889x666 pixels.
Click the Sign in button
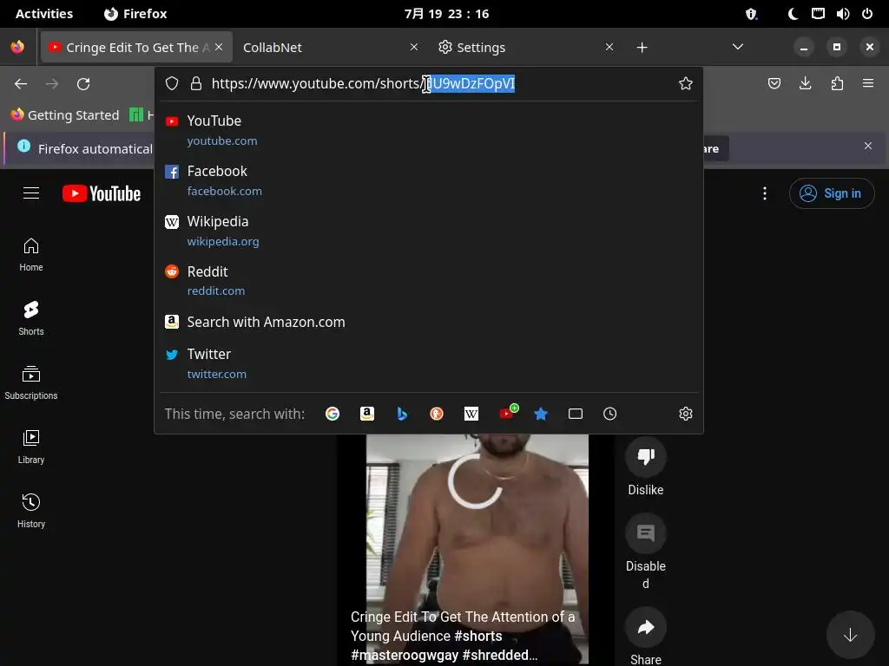(x=832, y=193)
